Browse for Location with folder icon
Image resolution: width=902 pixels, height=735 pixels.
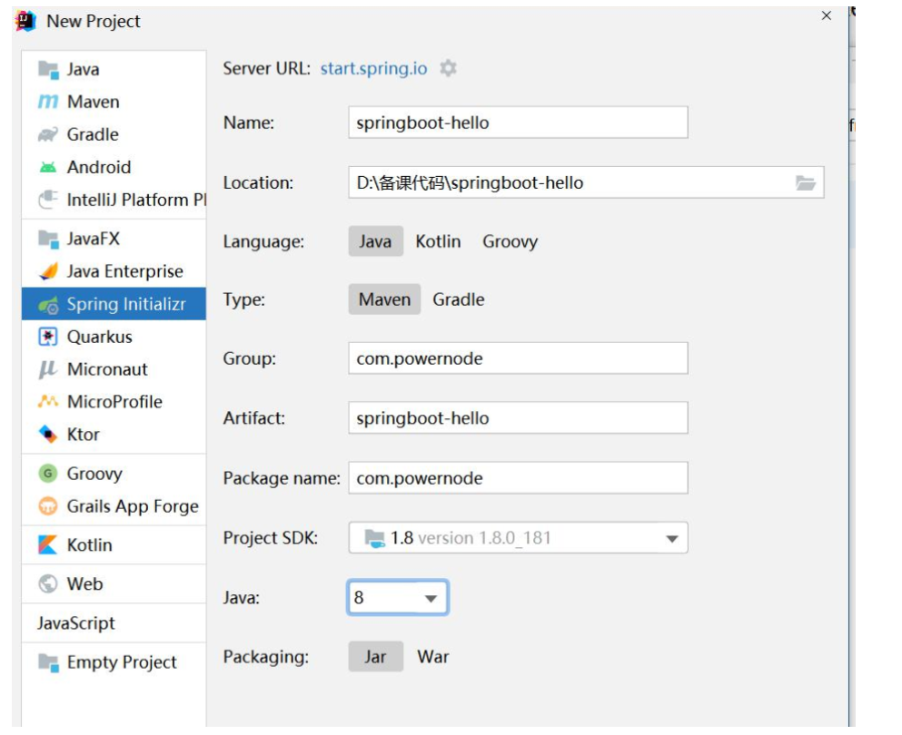[806, 183]
